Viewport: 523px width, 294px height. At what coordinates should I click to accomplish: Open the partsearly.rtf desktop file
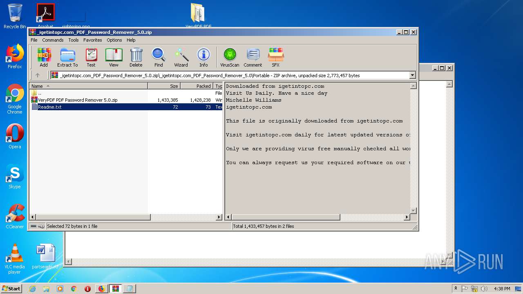click(x=45, y=256)
